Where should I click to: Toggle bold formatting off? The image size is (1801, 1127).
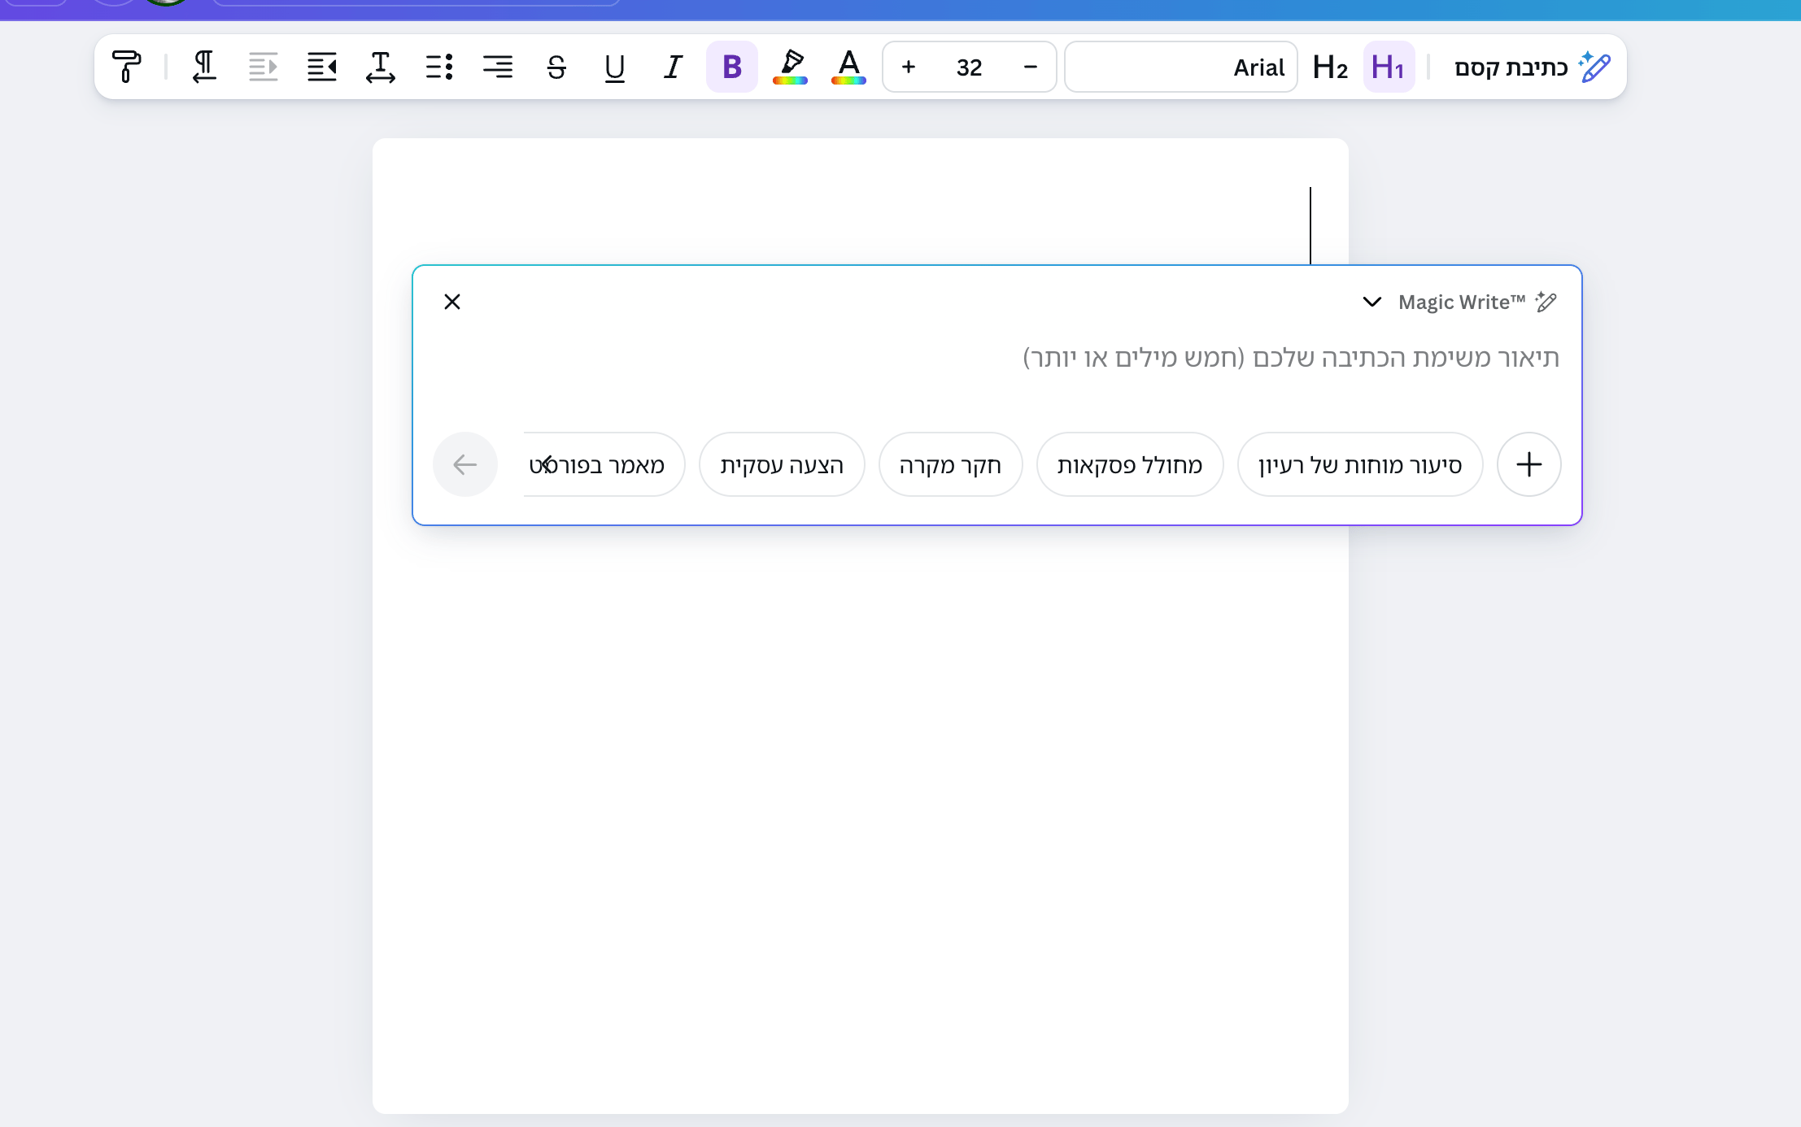[731, 67]
